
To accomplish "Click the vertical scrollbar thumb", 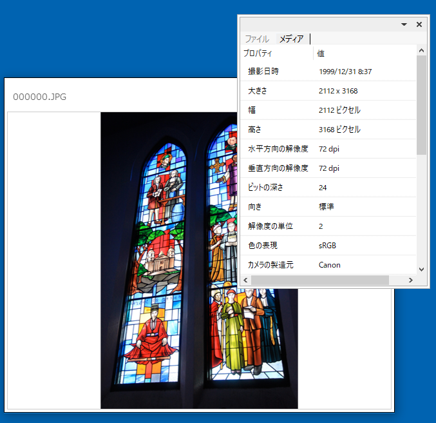I will (422, 105).
